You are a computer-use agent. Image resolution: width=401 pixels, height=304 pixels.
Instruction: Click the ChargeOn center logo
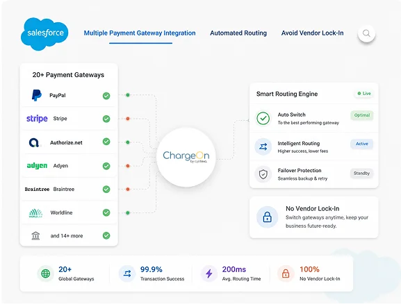186,157
